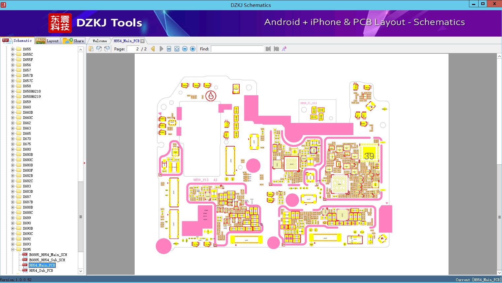Open the Share tab
The height and width of the screenshot is (283, 502).
(73, 41)
